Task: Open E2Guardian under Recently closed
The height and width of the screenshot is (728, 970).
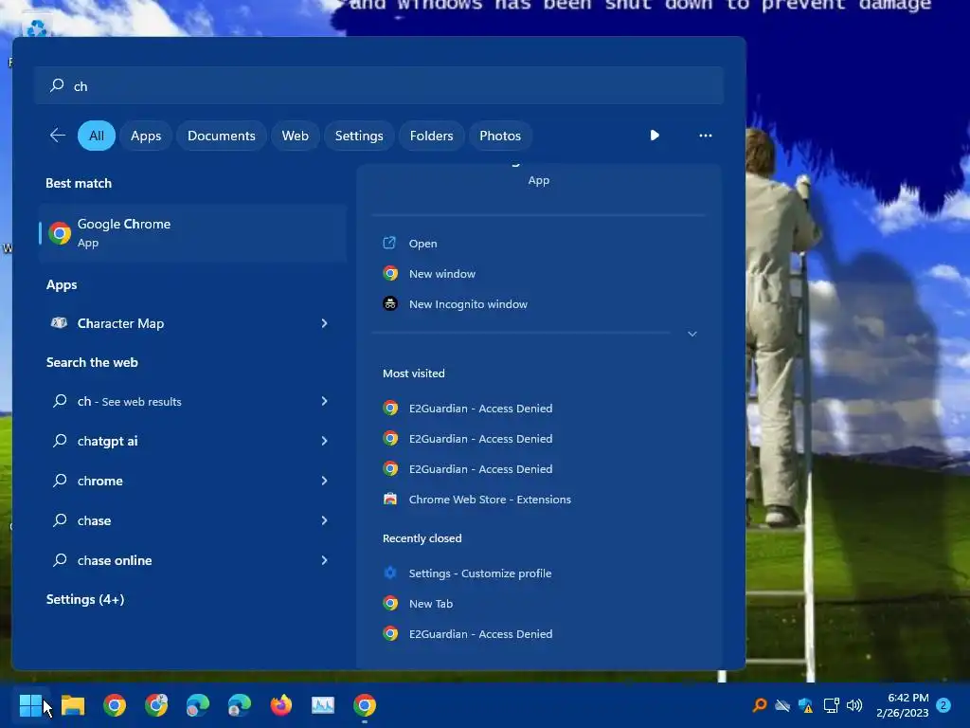Action: tap(480, 634)
